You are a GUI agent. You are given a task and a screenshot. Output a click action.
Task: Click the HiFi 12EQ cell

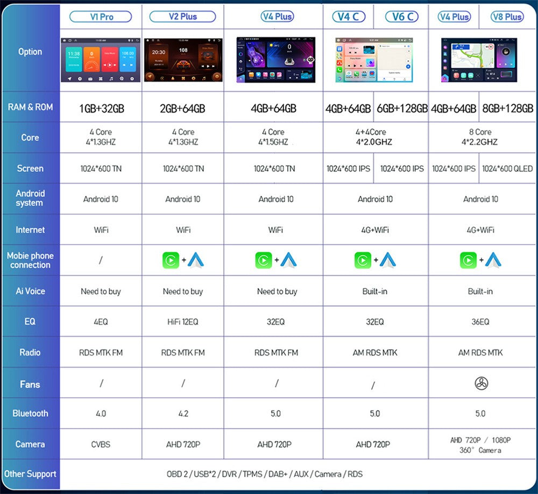pyautogui.click(x=182, y=322)
